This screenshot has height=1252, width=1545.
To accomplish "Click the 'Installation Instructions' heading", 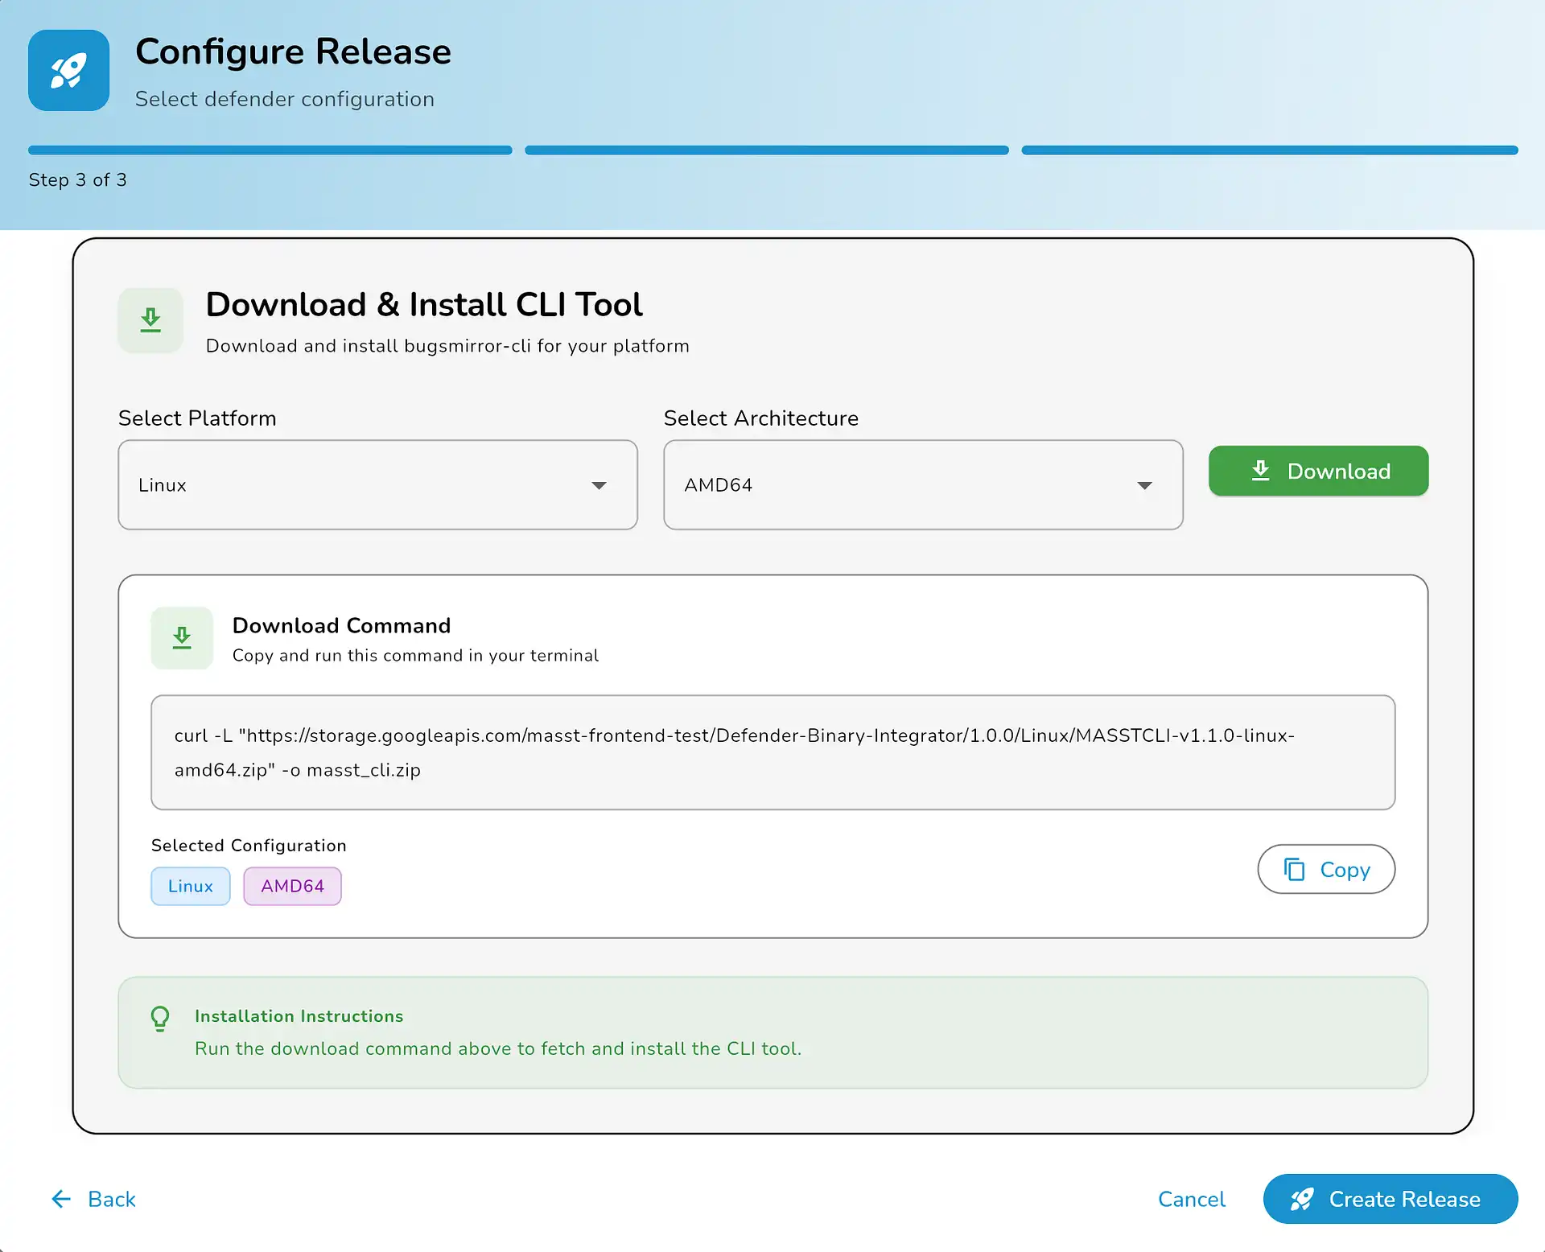I will pos(299,1016).
